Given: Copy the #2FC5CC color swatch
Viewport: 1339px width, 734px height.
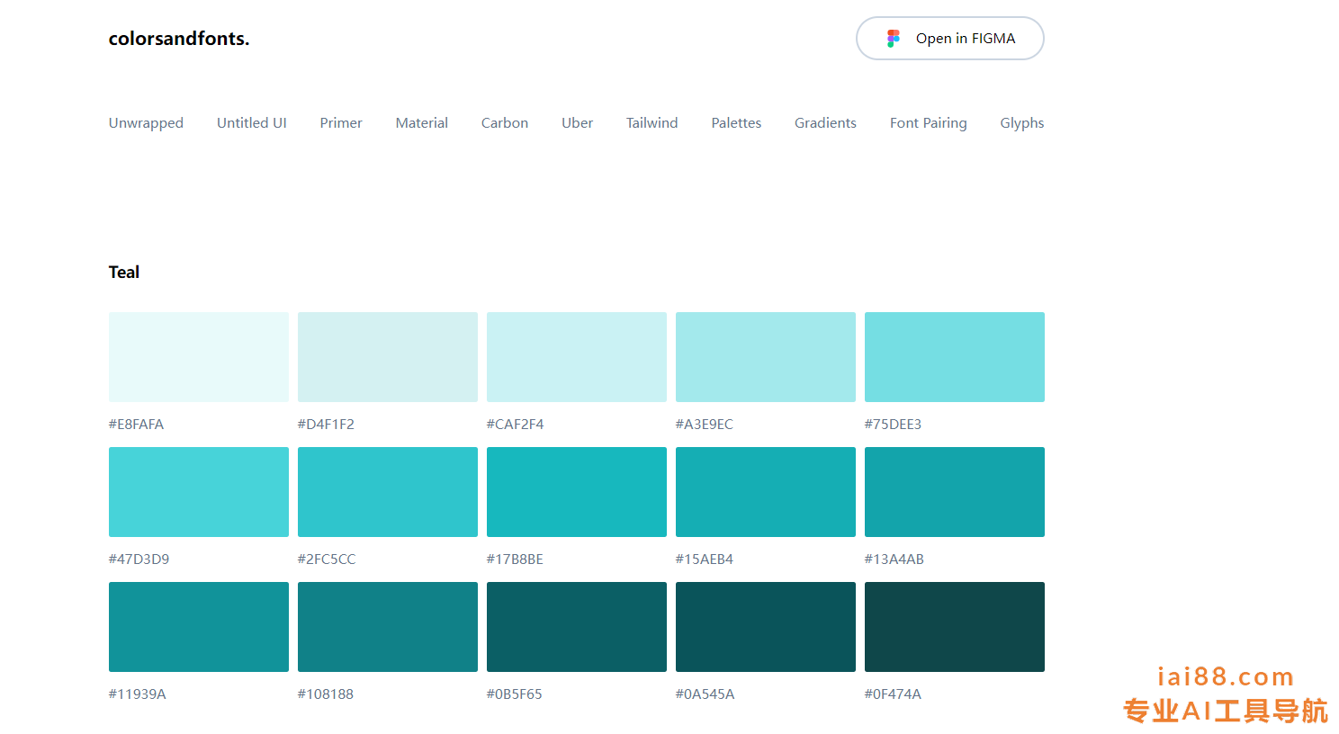Looking at the screenshot, I should [388, 492].
